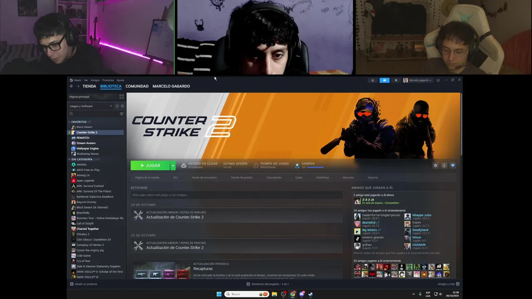Screen dimensions: 532x299
Task: Open Marcelo gagardo account dropdown
Action: (418, 80)
